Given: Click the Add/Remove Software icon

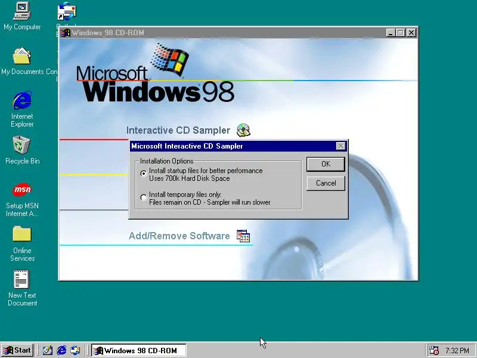Looking at the screenshot, I should point(243,236).
